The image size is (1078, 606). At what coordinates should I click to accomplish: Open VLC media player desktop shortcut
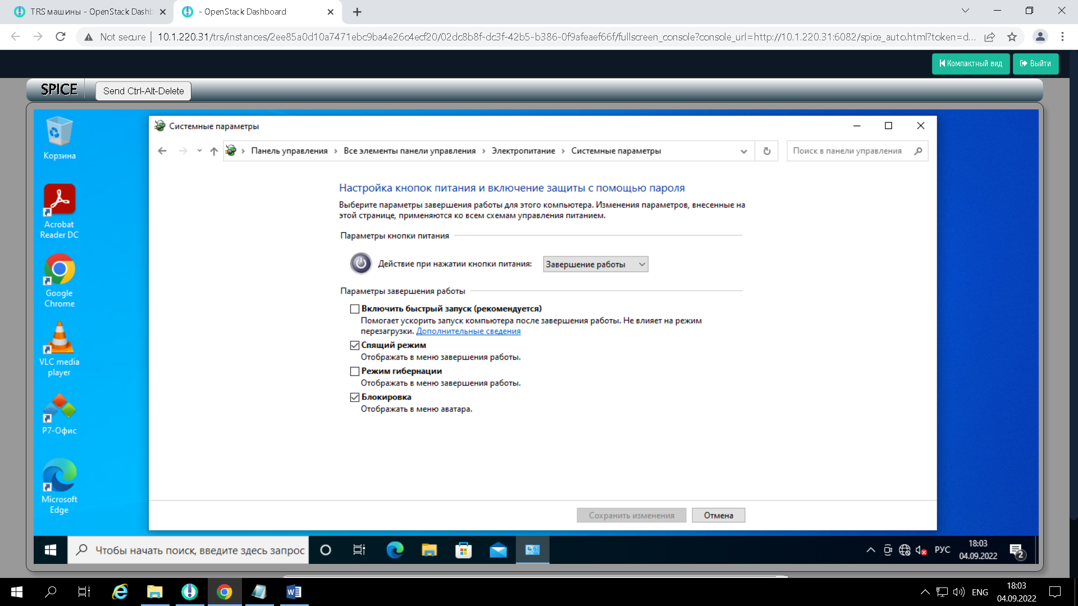(x=59, y=349)
